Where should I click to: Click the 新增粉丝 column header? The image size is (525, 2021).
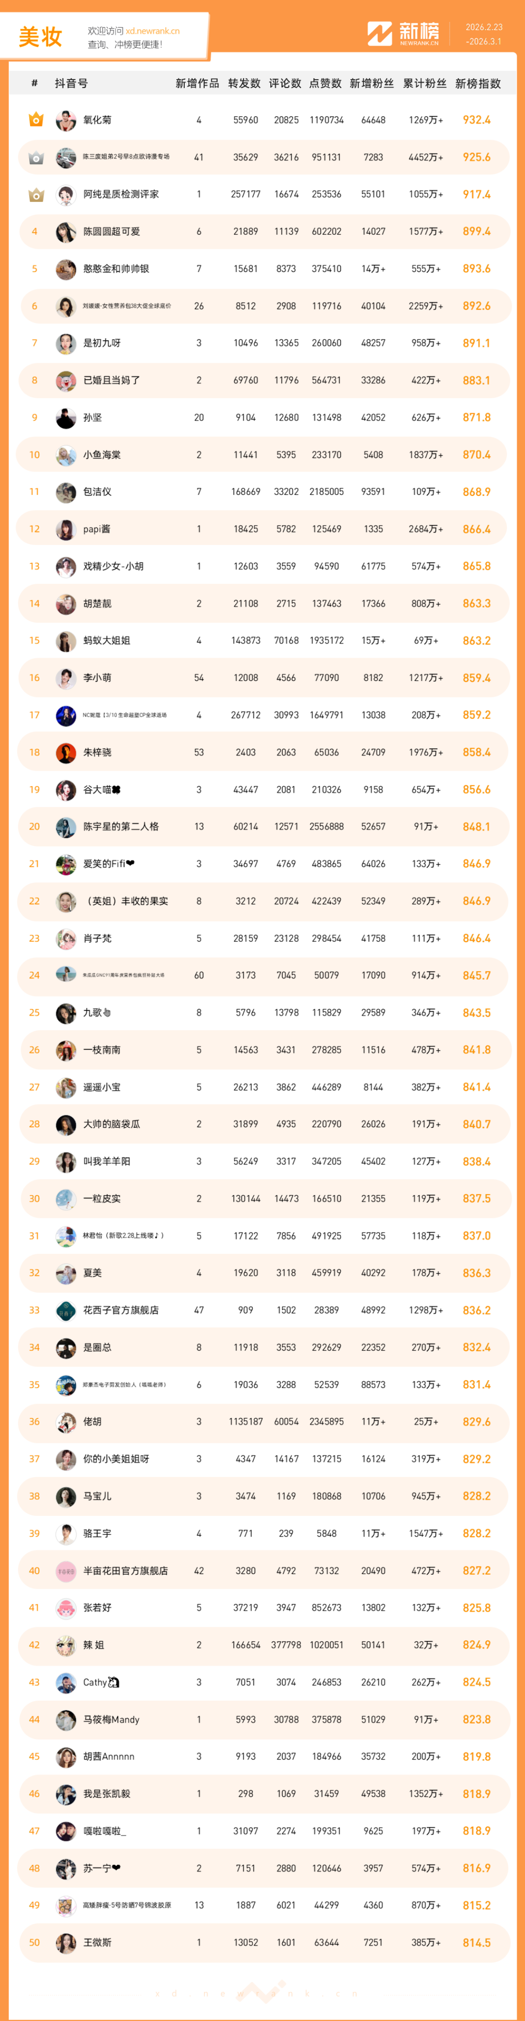tap(371, 84)
